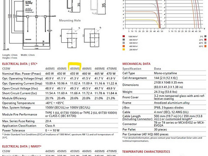Click the '470 W' power value
The height and width of the screenshot is (156, 208).
[111, 74]
